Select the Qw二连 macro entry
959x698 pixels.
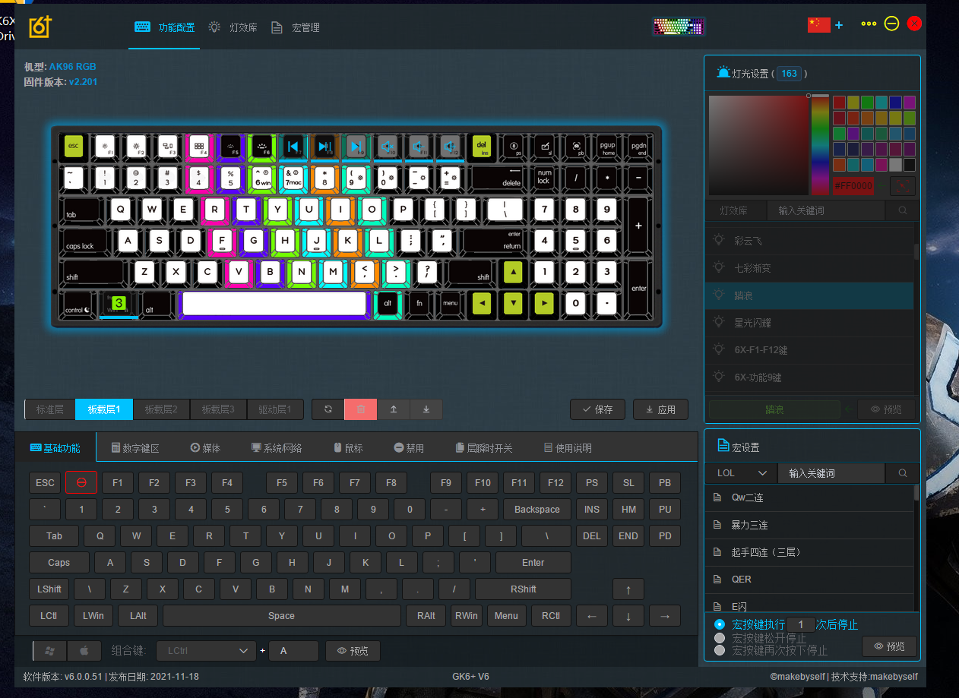809,497
